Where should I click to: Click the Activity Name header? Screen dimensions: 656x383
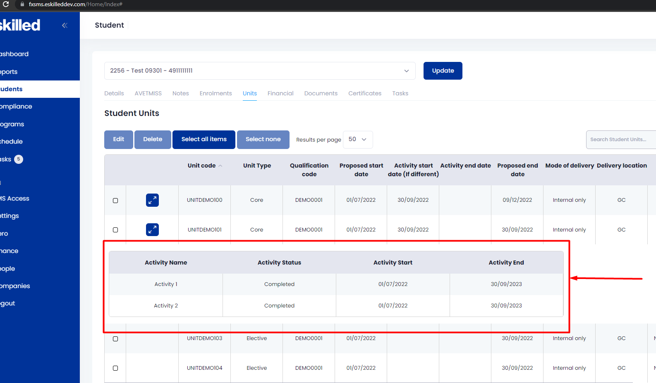point(166,262)
